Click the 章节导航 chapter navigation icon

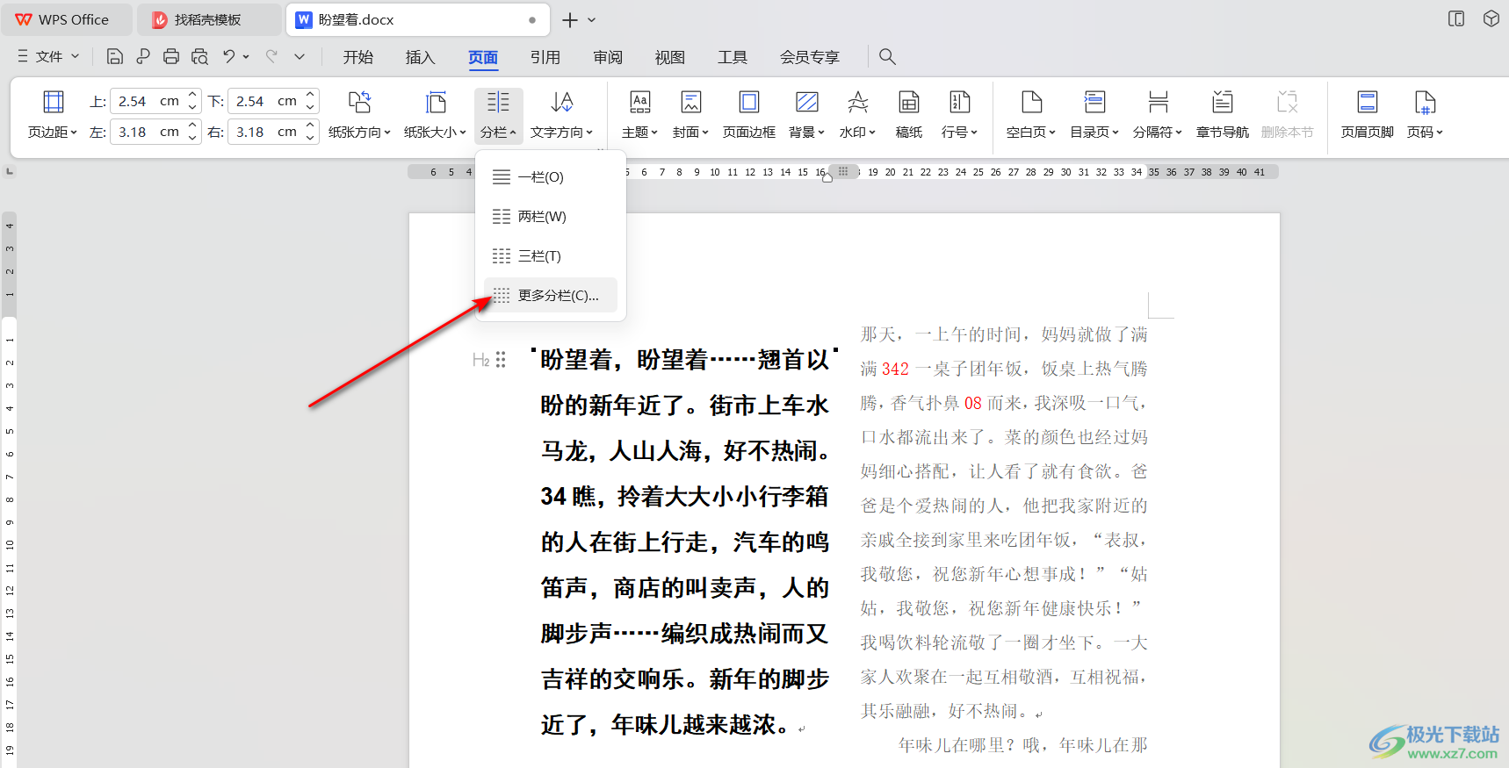tap(1222, 115)
